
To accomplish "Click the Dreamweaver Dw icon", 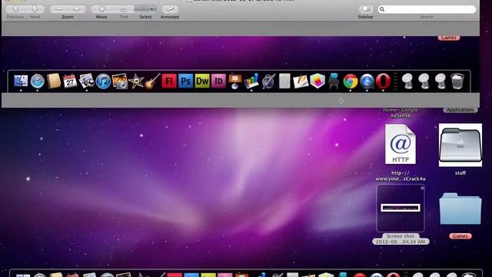I will pyautogui.click(x=202, y=81).
